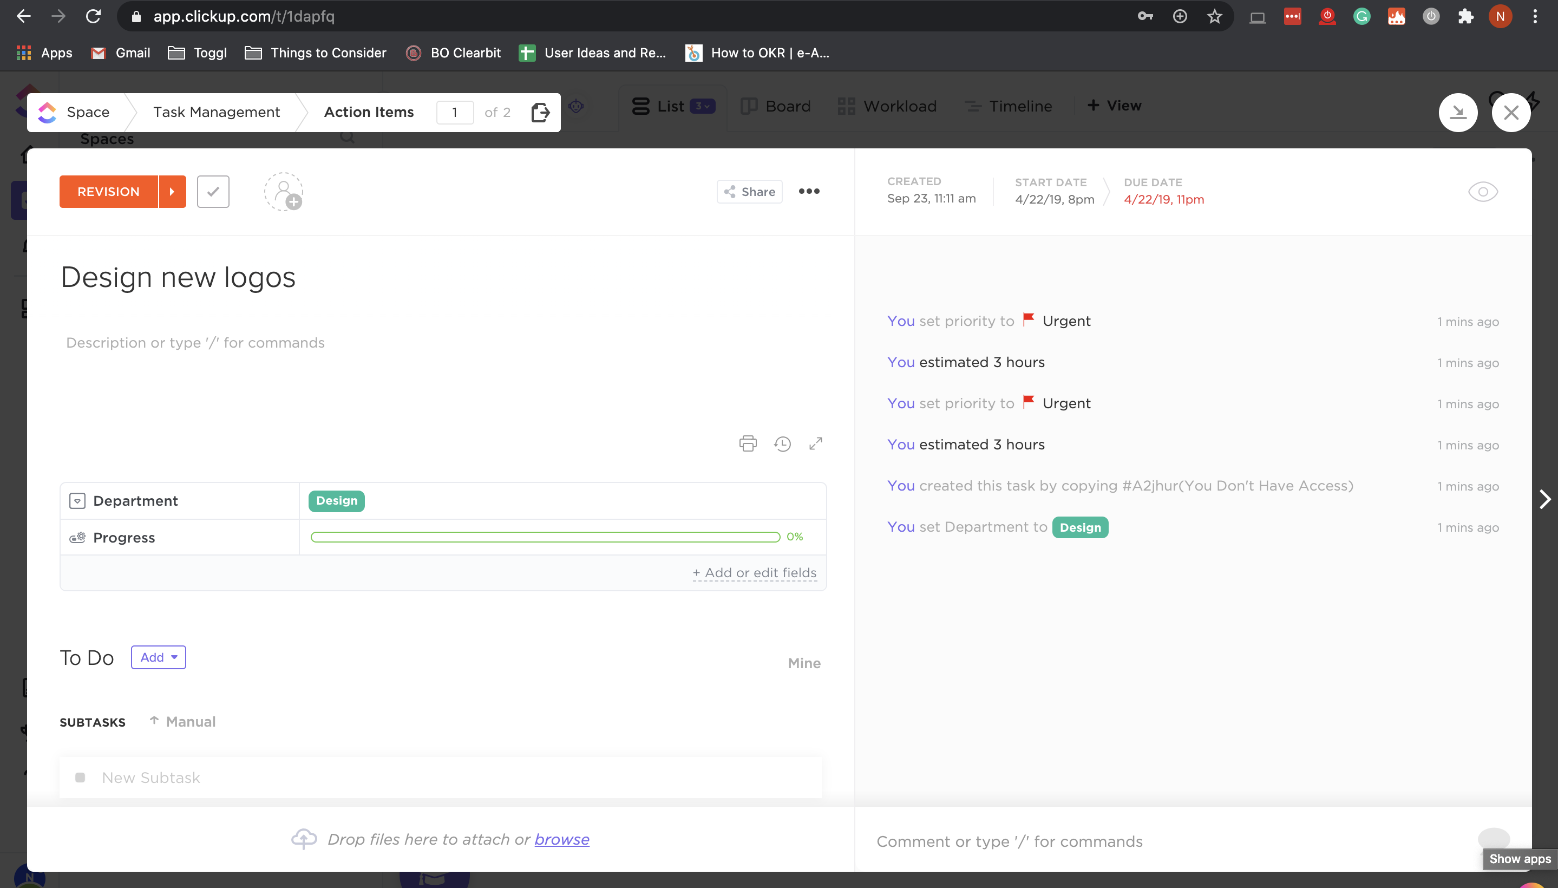Open the task activity history clock icon
The height and width of the screenshot is (888, 1558).
[782, 443]
